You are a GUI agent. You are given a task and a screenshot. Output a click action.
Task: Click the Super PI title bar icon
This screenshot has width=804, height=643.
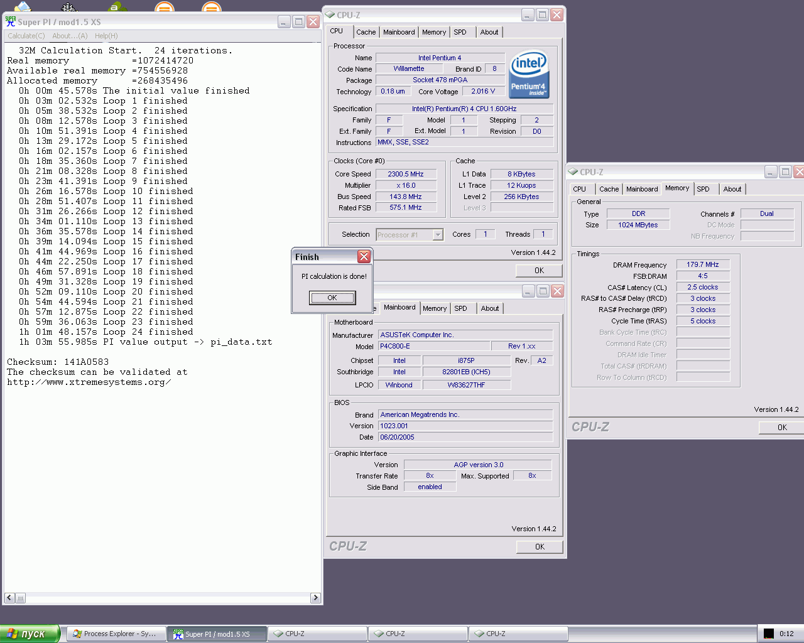click(11, 21)
